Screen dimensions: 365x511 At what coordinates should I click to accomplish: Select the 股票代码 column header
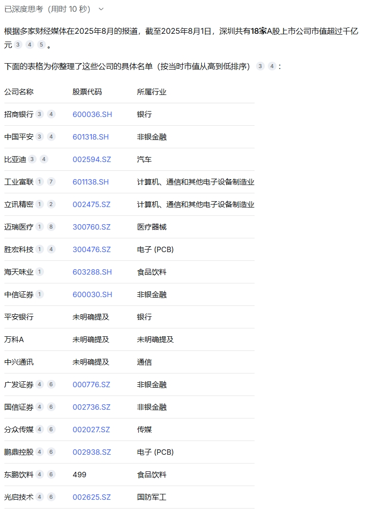pos(87,92)
